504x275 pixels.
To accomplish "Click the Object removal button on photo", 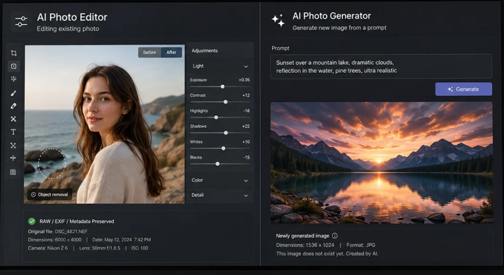I will pos(50,195).
